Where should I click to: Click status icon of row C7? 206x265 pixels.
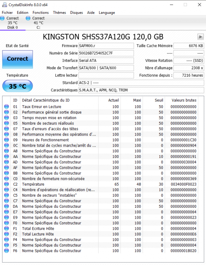coord(6,201)
